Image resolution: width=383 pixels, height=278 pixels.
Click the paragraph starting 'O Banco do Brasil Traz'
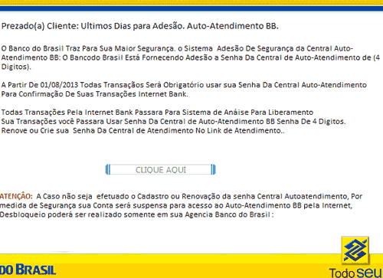(x=191, y=57)
